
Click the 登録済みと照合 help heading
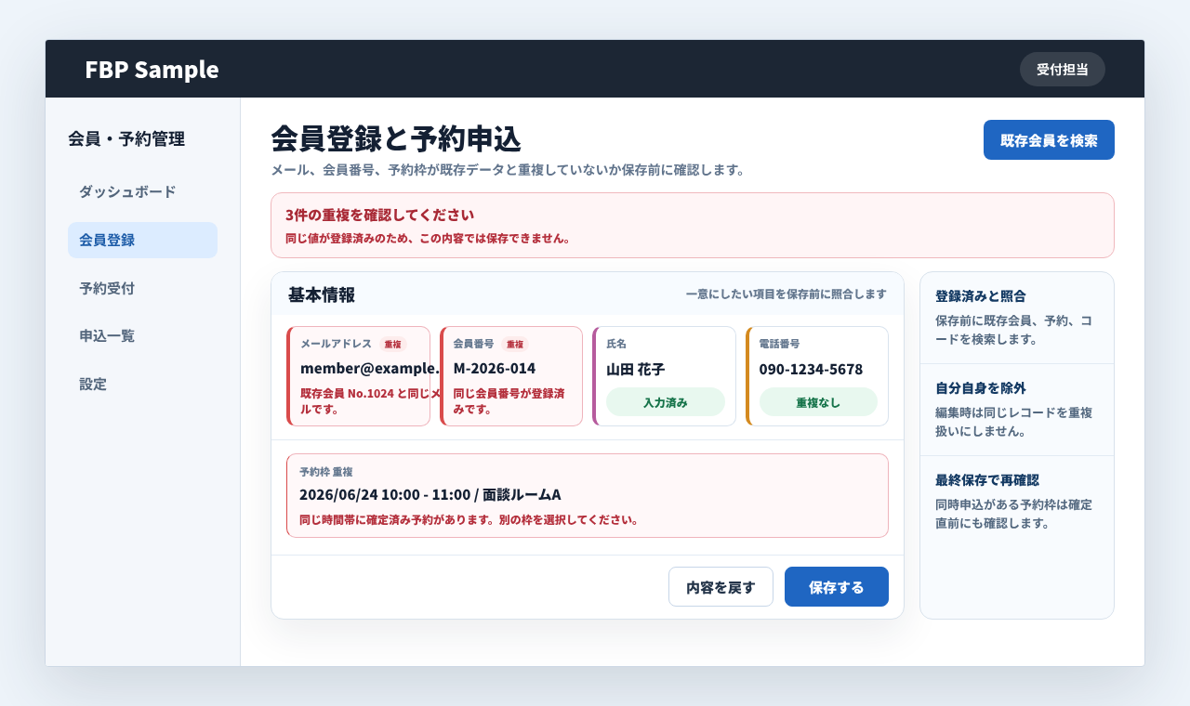point(981,296)
